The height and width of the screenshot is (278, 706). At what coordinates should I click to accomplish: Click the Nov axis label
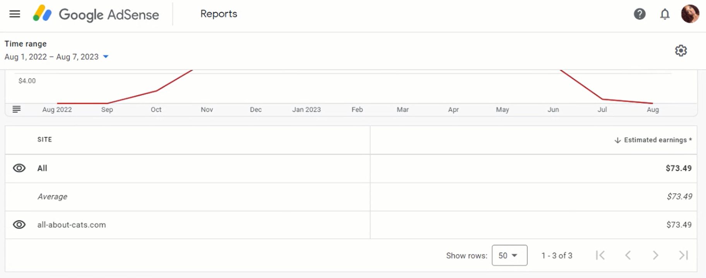click(x=207, y=109)
